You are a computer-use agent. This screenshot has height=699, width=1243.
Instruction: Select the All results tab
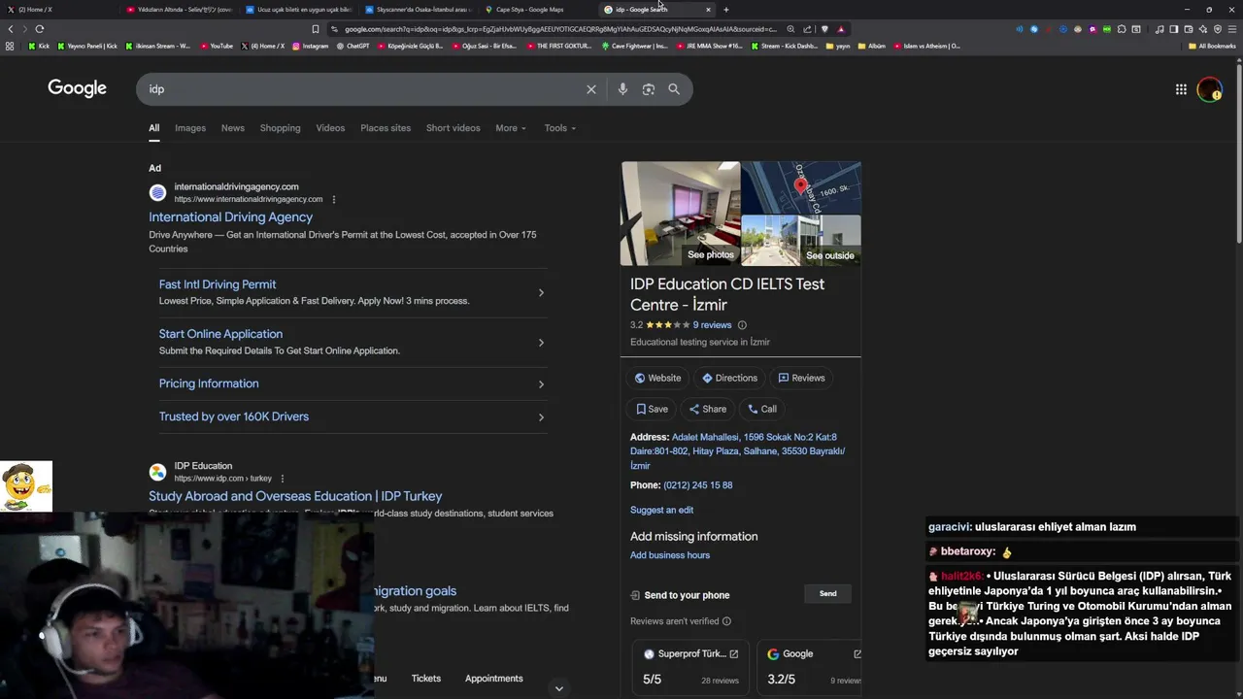(153, 128)
